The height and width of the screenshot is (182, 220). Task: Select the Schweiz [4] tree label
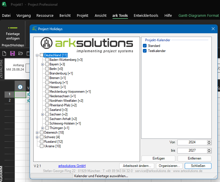coord(52,137)
